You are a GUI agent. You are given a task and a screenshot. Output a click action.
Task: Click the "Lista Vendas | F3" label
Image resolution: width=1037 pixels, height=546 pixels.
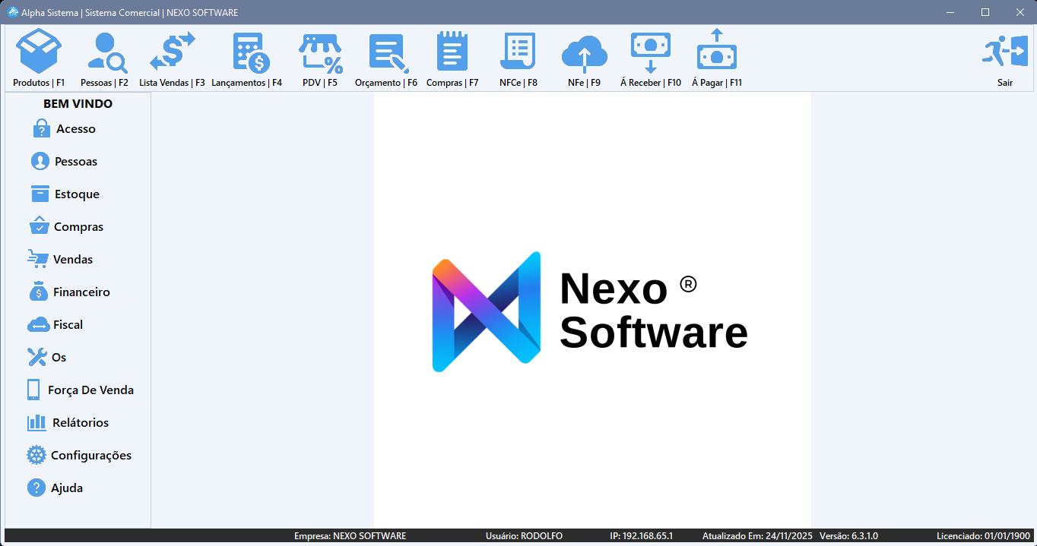172,83
